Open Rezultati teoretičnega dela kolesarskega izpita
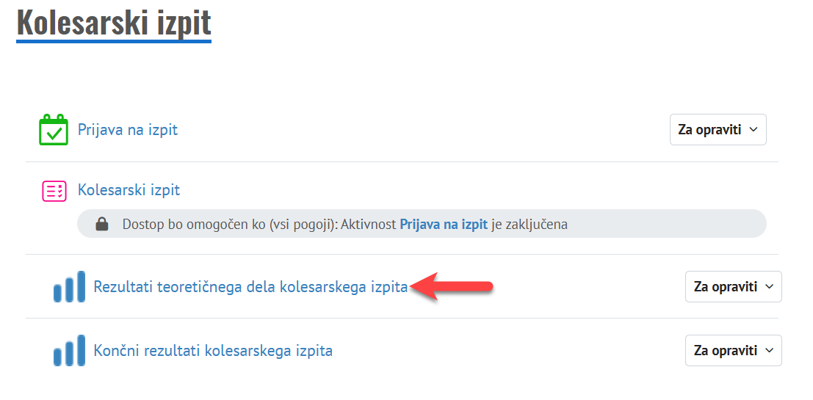The image size is (813, 400). tap(250, 287)
